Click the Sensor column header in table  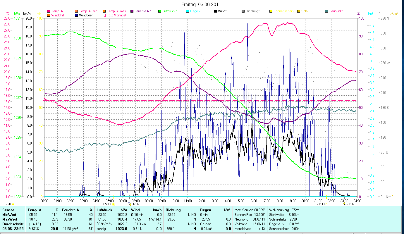[x=8, y=210]
